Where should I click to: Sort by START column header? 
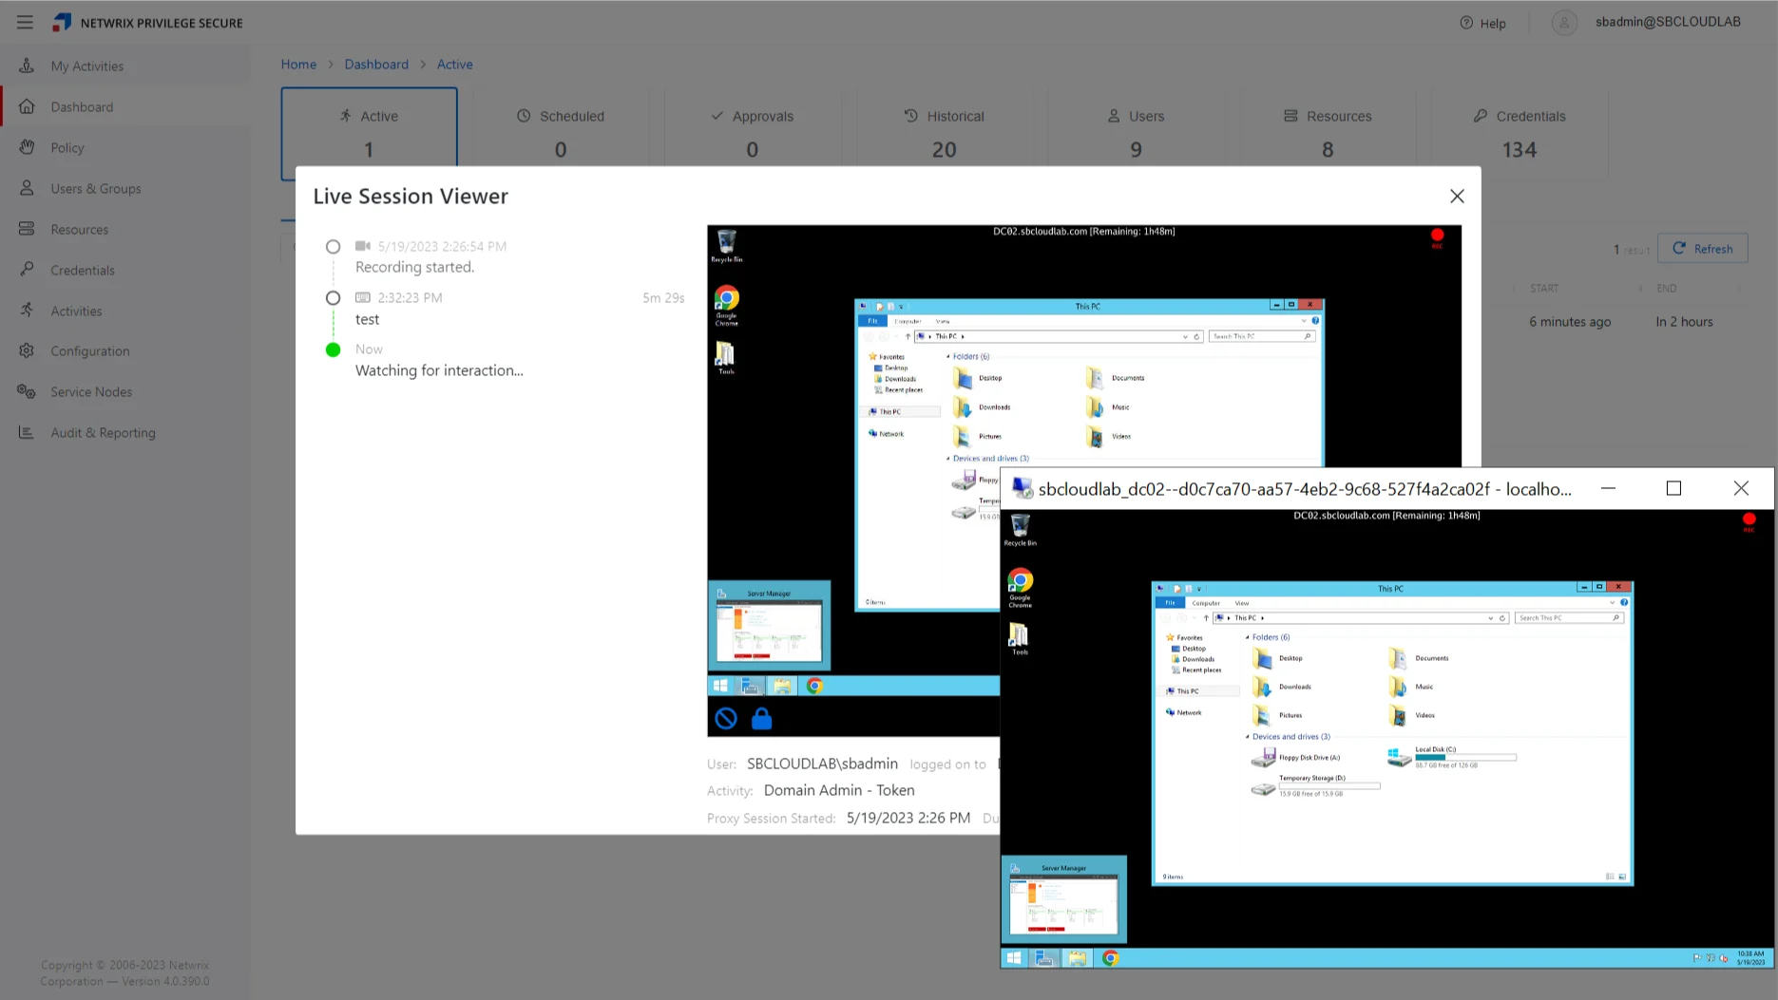(1543, 288)
